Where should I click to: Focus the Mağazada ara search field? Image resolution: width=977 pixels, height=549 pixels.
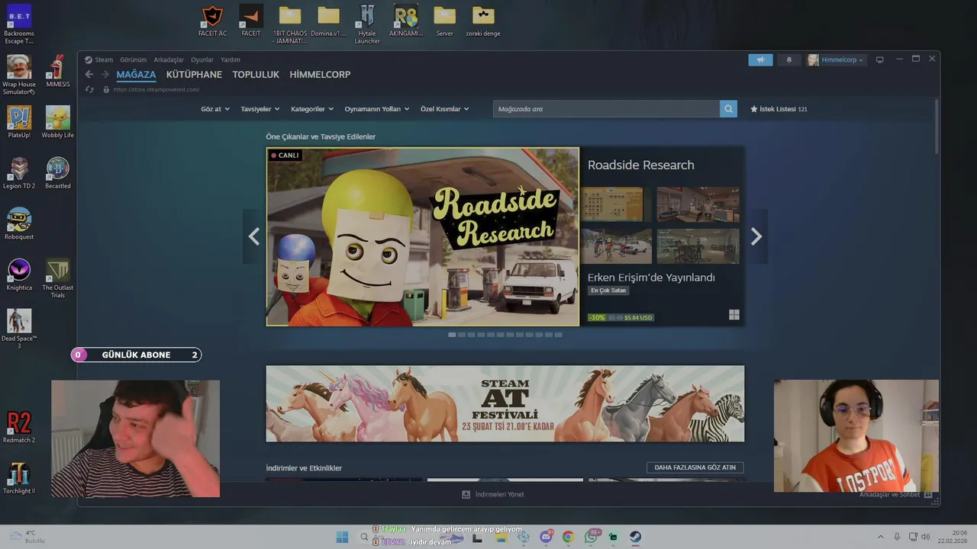[606, 109]
